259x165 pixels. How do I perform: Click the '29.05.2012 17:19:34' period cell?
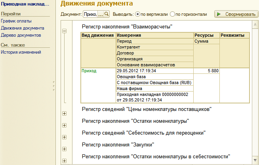click(x=154, y=71)
